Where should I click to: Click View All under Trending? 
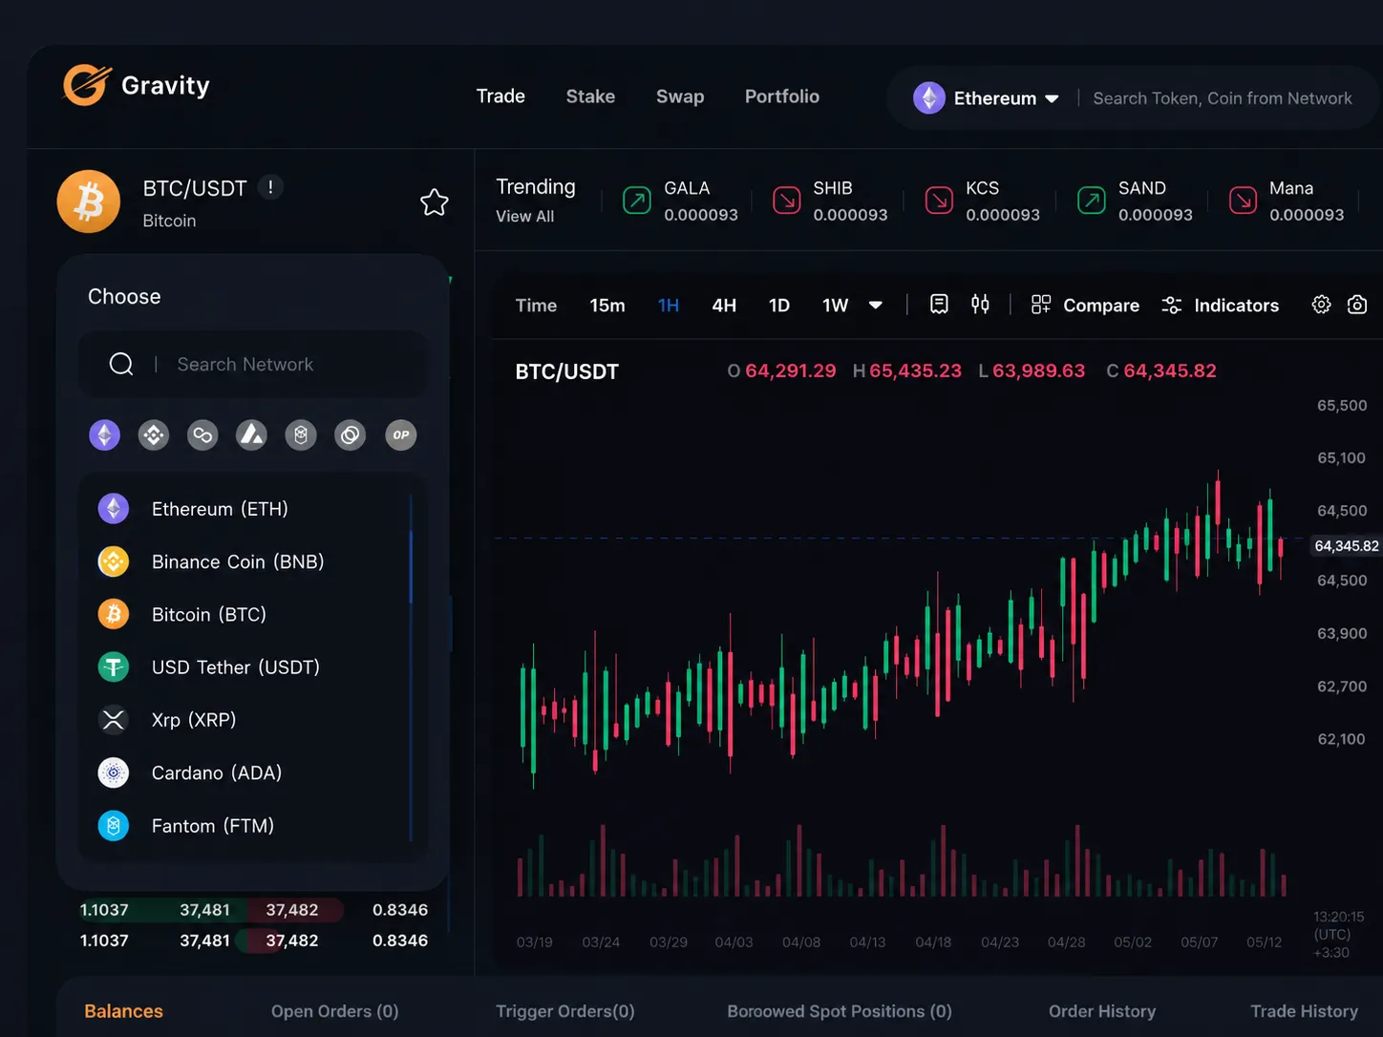tap(524, 217)
